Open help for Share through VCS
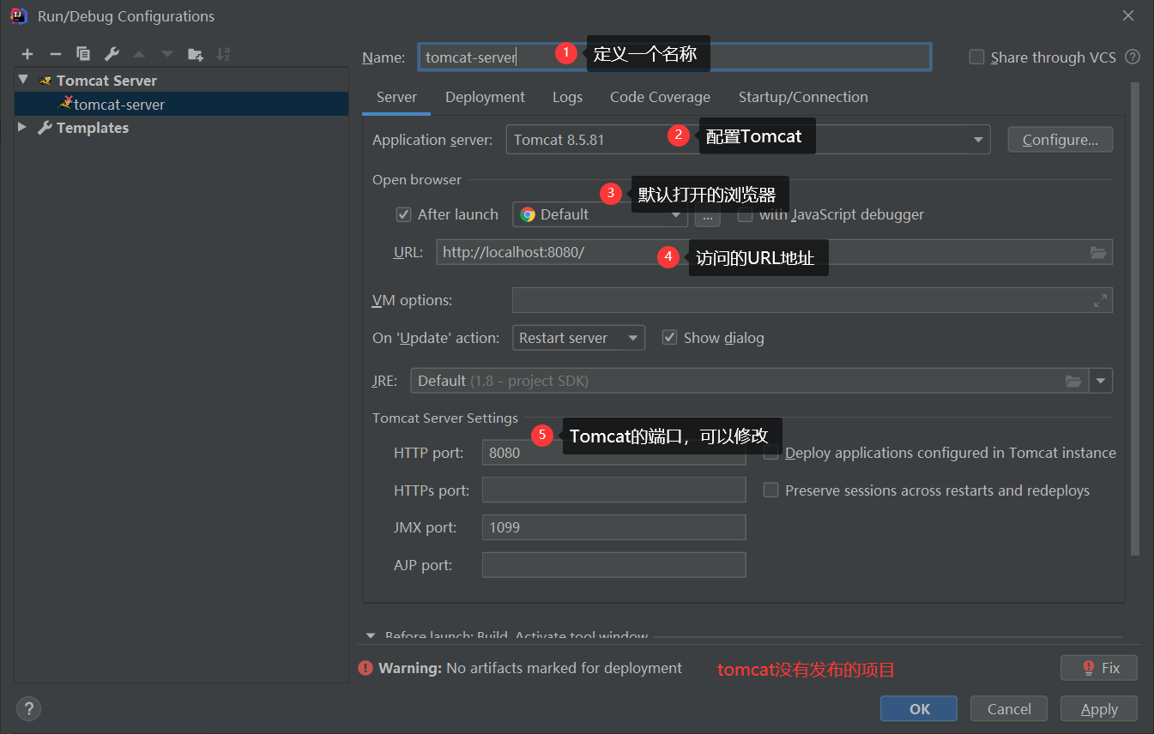The image size is (1154, 734). [x=1133, y=57]
